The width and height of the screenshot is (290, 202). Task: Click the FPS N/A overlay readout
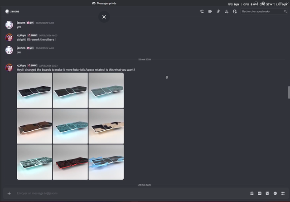coord(233,4)
